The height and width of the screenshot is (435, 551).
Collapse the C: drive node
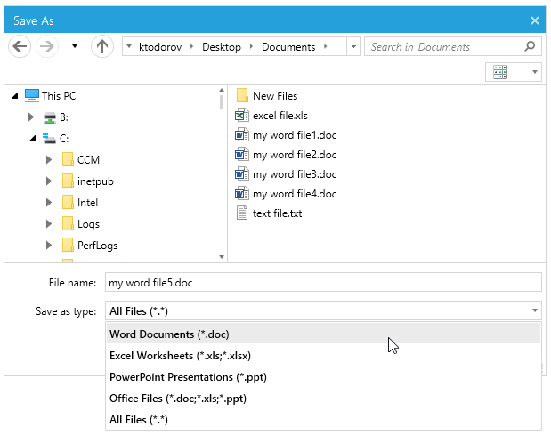(x=33, y=139)
